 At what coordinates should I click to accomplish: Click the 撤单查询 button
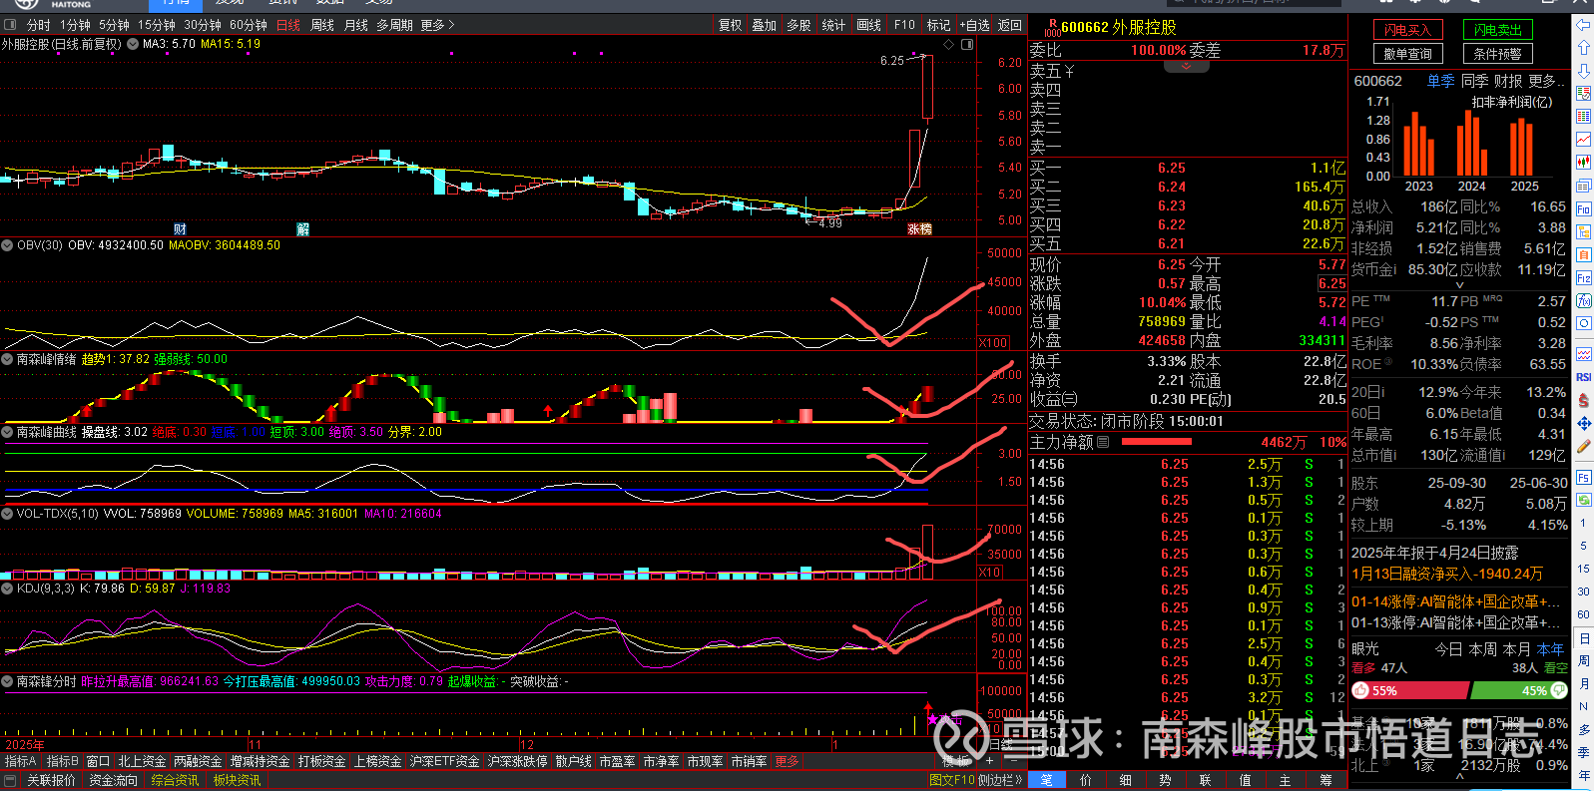[x=1407, y=54]
